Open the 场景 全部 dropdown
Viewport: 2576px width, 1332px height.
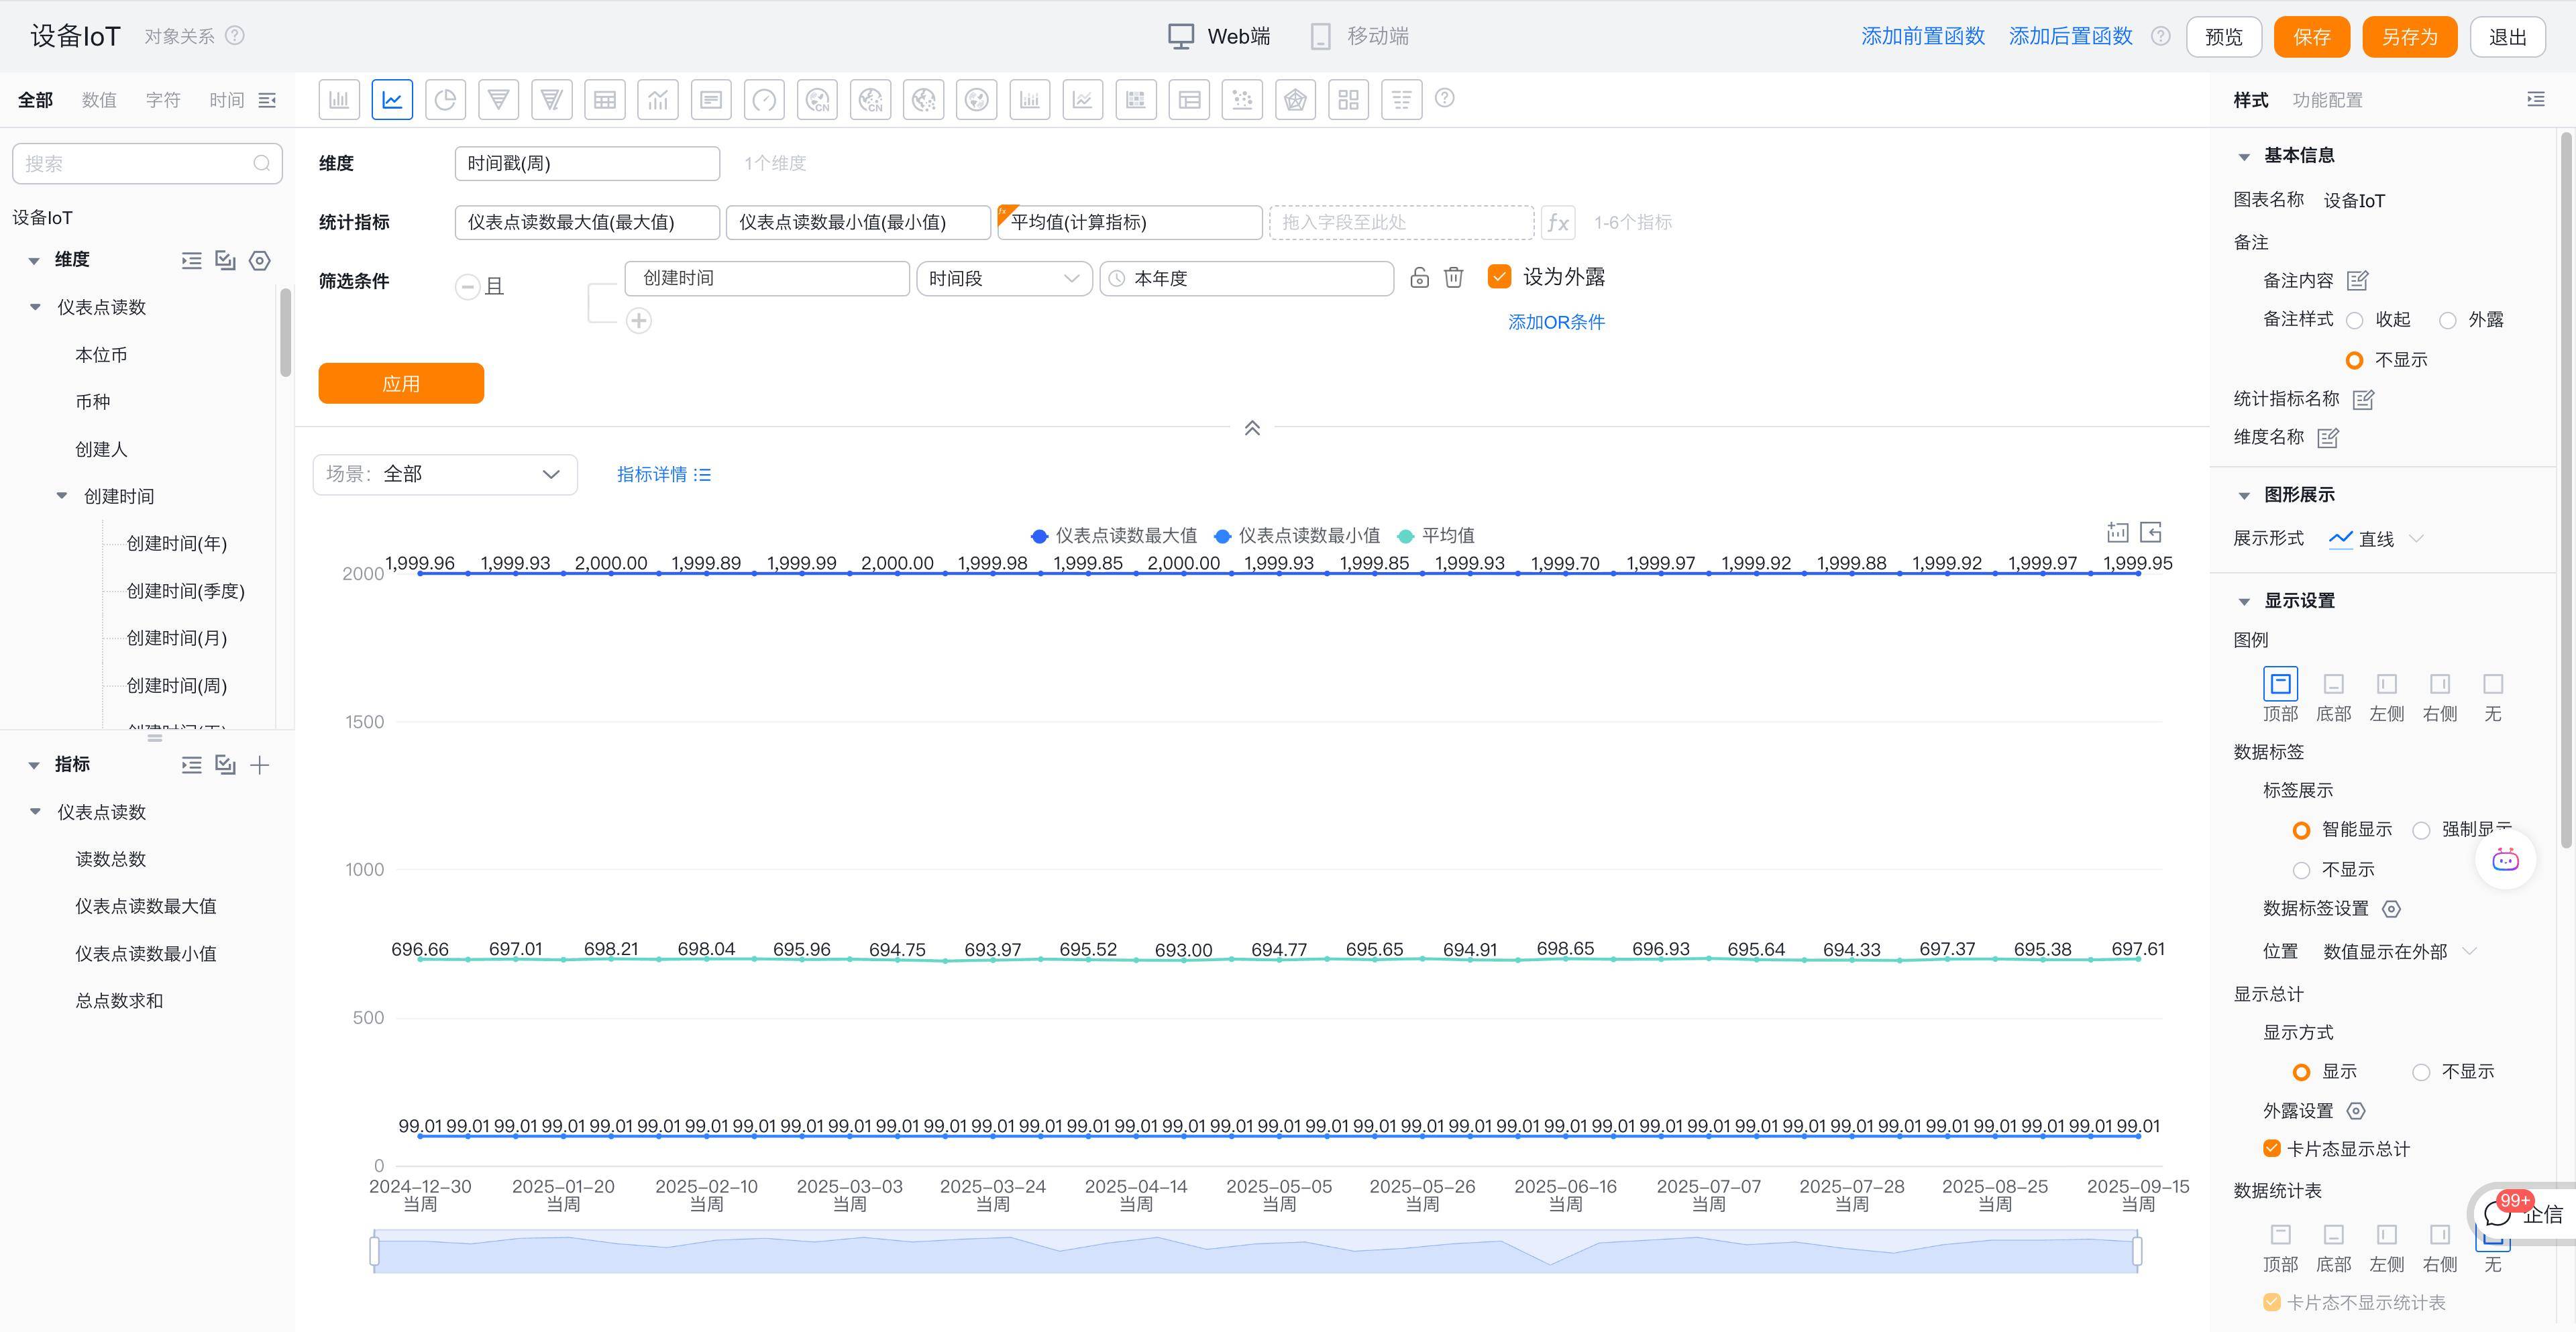click(445, 474)
